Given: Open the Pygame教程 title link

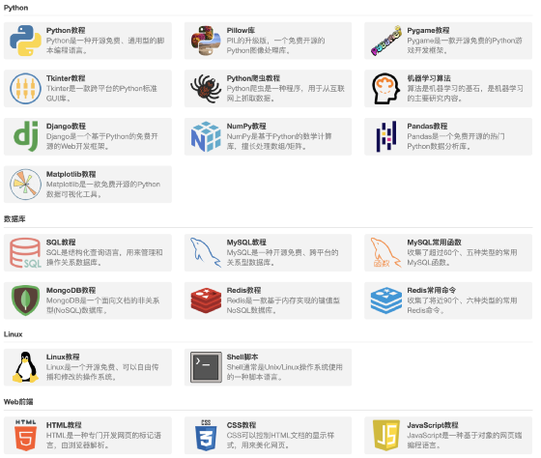Looking at the screenshot, I should (428, 30).
